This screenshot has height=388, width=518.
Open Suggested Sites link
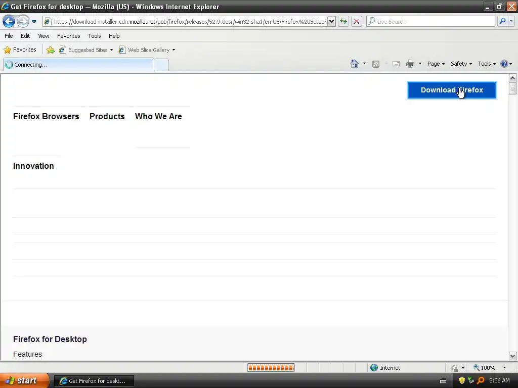point(86,50)
